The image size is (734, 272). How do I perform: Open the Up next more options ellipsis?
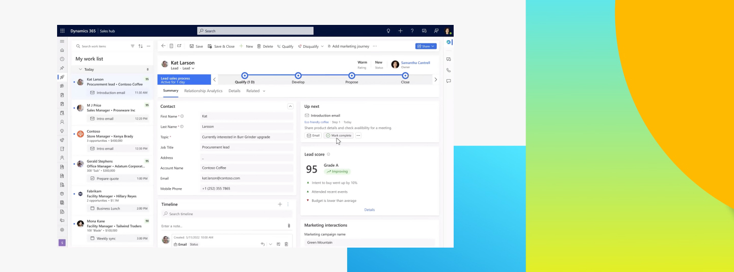click(x=358, y=135)
